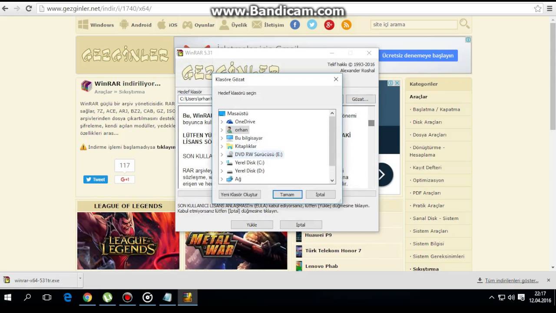Select Yerel Disk (D:)
Viewport: 556px width, 313px height.
tap(249, 171)
